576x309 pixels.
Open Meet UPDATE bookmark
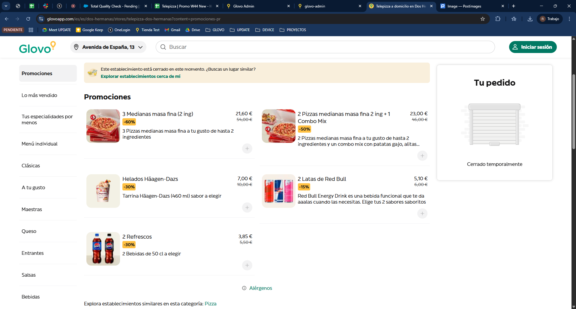57,30
